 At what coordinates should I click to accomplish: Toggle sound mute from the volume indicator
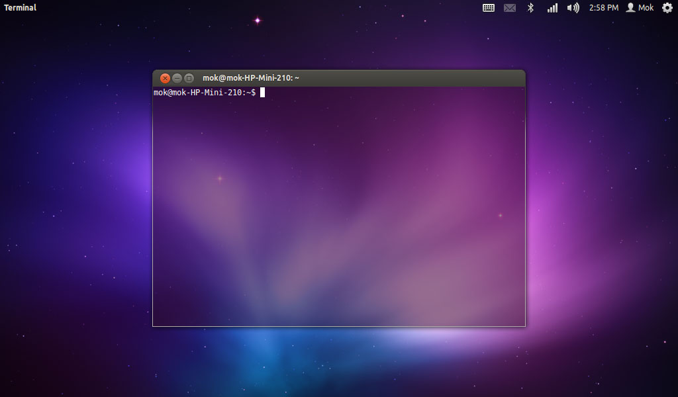[x=573, y=7]
